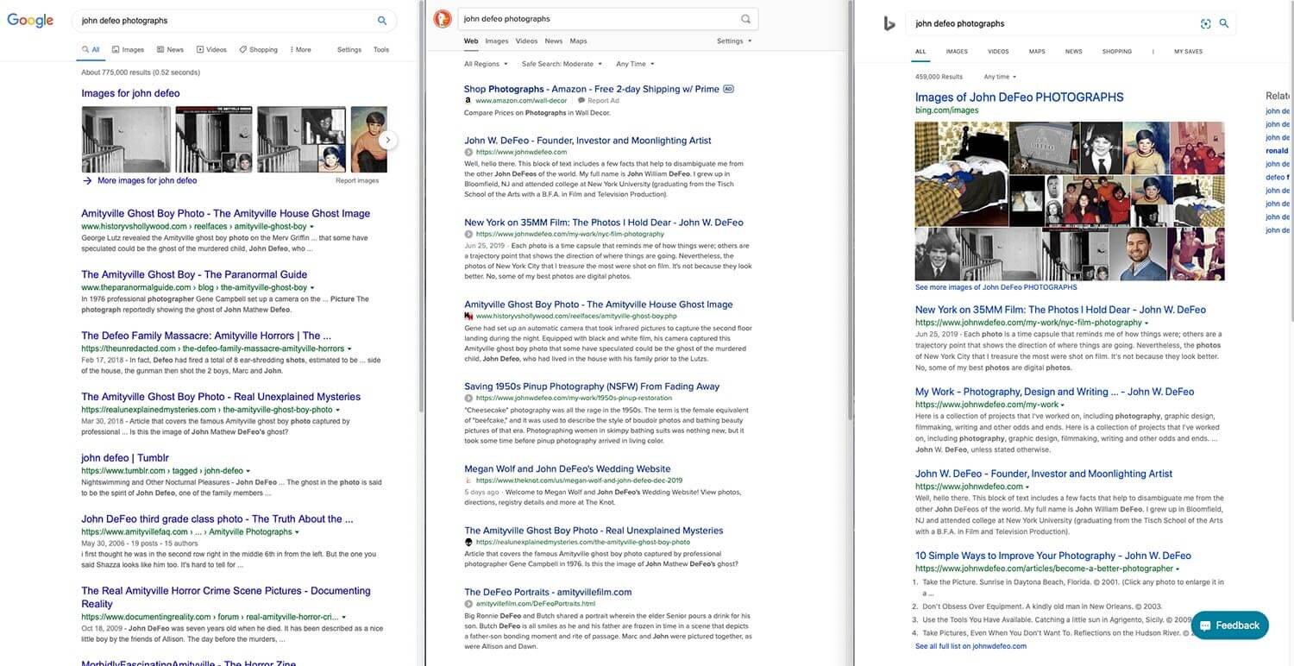Open 'John DeFeo third grade class photo' result
The image size is (1294, 666).
click(x=217, y=519)
